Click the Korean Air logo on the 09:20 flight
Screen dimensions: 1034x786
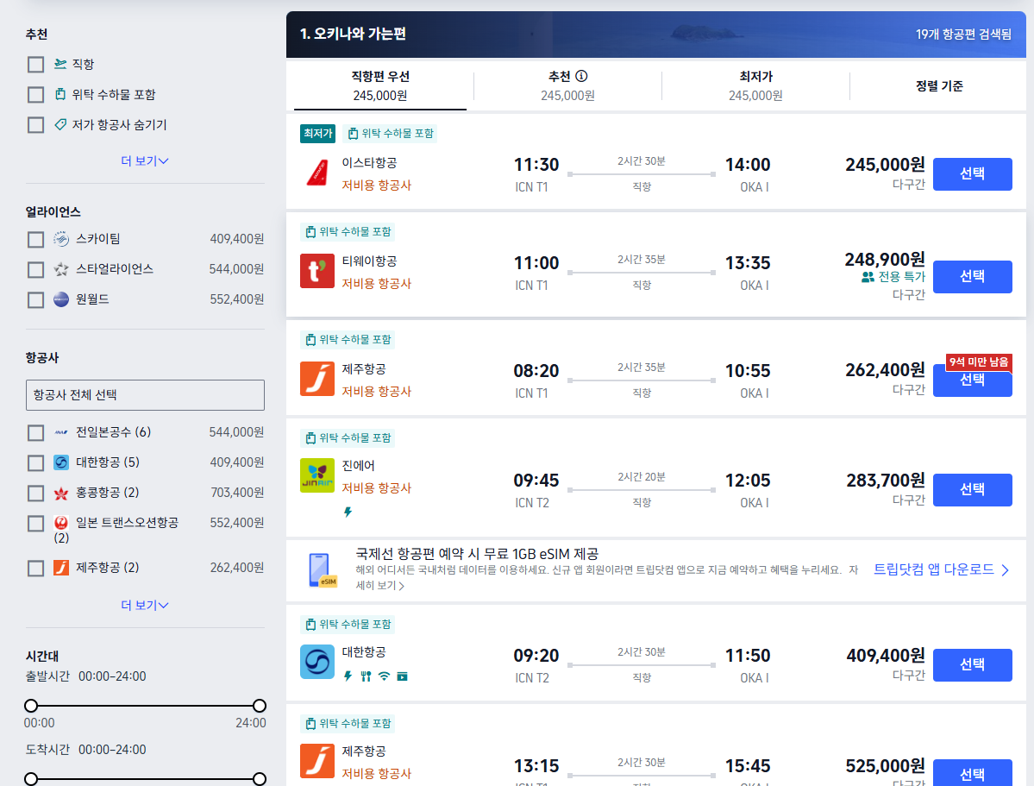tap(317, 662)
